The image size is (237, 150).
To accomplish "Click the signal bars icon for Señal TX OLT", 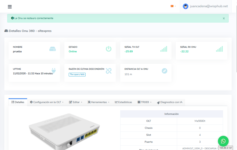I will point(164,49).
